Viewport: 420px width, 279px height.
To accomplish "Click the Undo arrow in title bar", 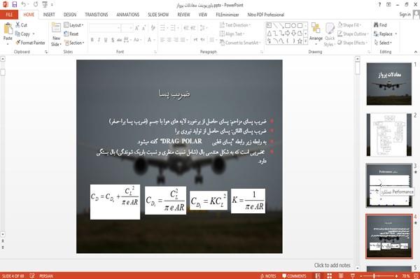I will coord(24,4).
